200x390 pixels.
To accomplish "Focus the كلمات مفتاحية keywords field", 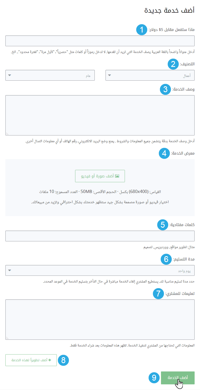I will [x=100, y=236].
